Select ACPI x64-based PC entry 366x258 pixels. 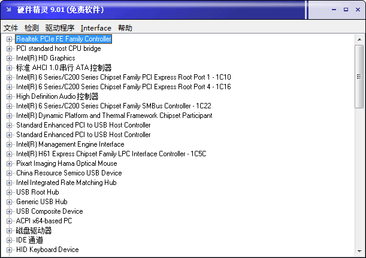tap(44, 221)
